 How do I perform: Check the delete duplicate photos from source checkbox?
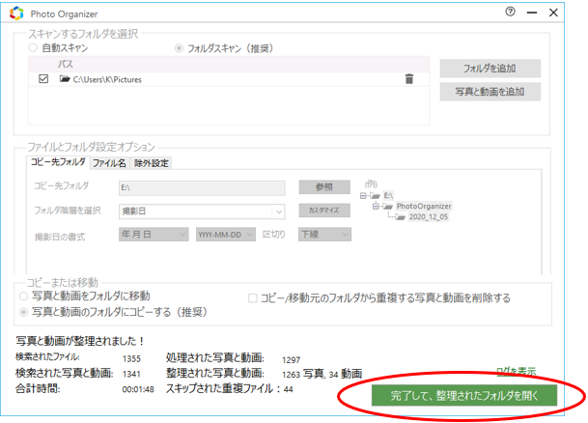[x=253, y=298]
